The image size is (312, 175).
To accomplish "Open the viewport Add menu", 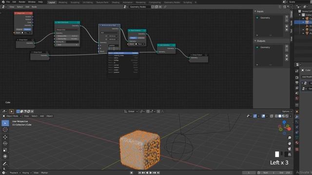I will pyautogui.click(x=42, y=116).
